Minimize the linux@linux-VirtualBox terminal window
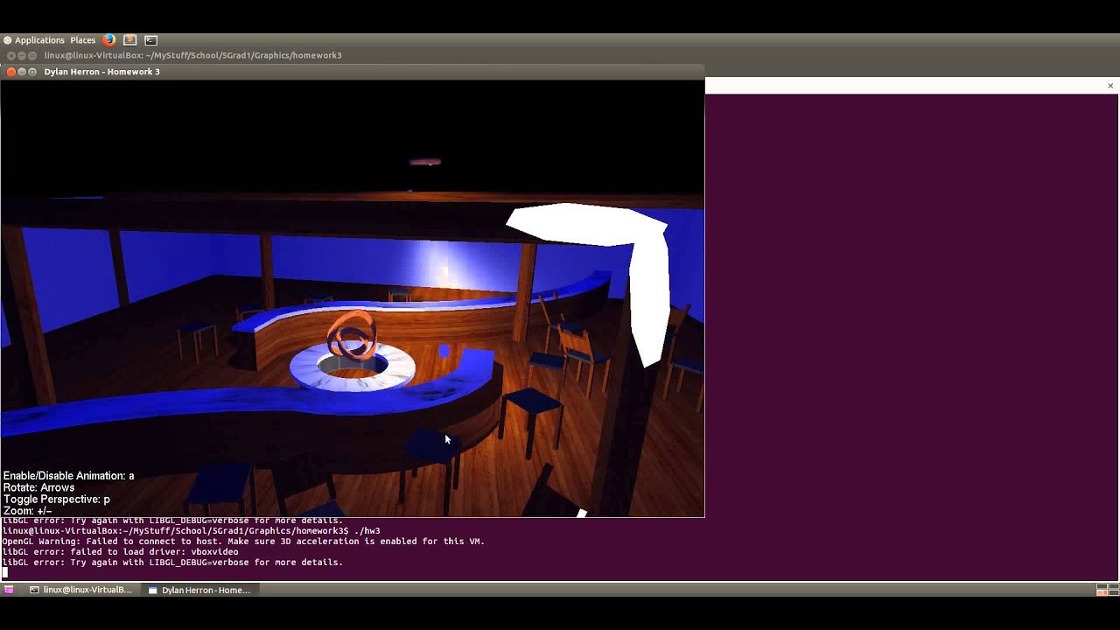The image size is (1120, 630). [22, 55]
